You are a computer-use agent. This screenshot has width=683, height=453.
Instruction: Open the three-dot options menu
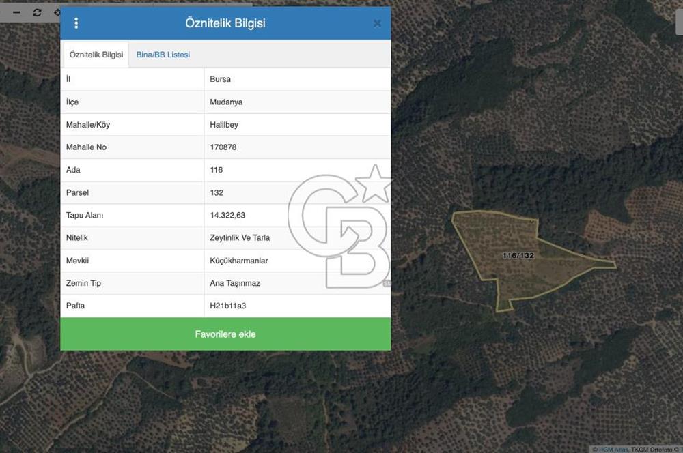pyautogui.click(x=76, y=23)
